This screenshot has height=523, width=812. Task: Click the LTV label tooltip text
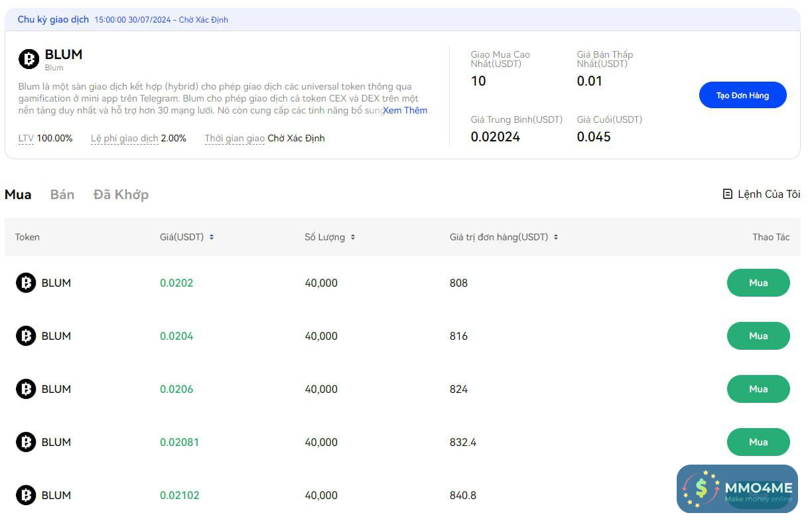26,138
